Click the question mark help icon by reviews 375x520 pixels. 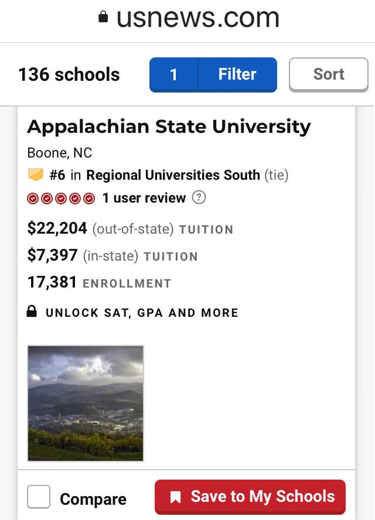point(199,197)
